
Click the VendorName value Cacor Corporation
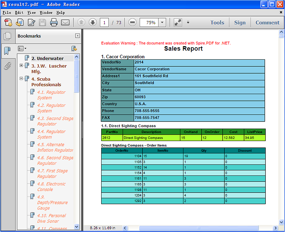(152, 69)
